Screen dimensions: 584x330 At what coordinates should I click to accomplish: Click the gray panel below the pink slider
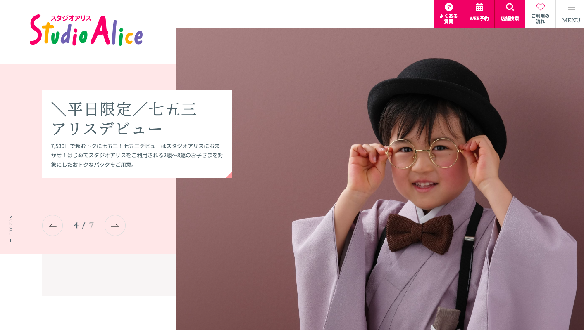click(x=109, y=275)
